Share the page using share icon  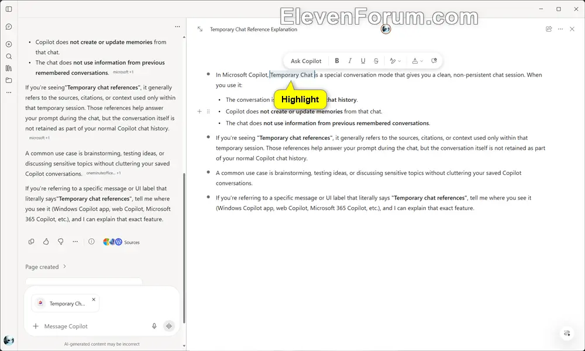[x=549, y=29]
